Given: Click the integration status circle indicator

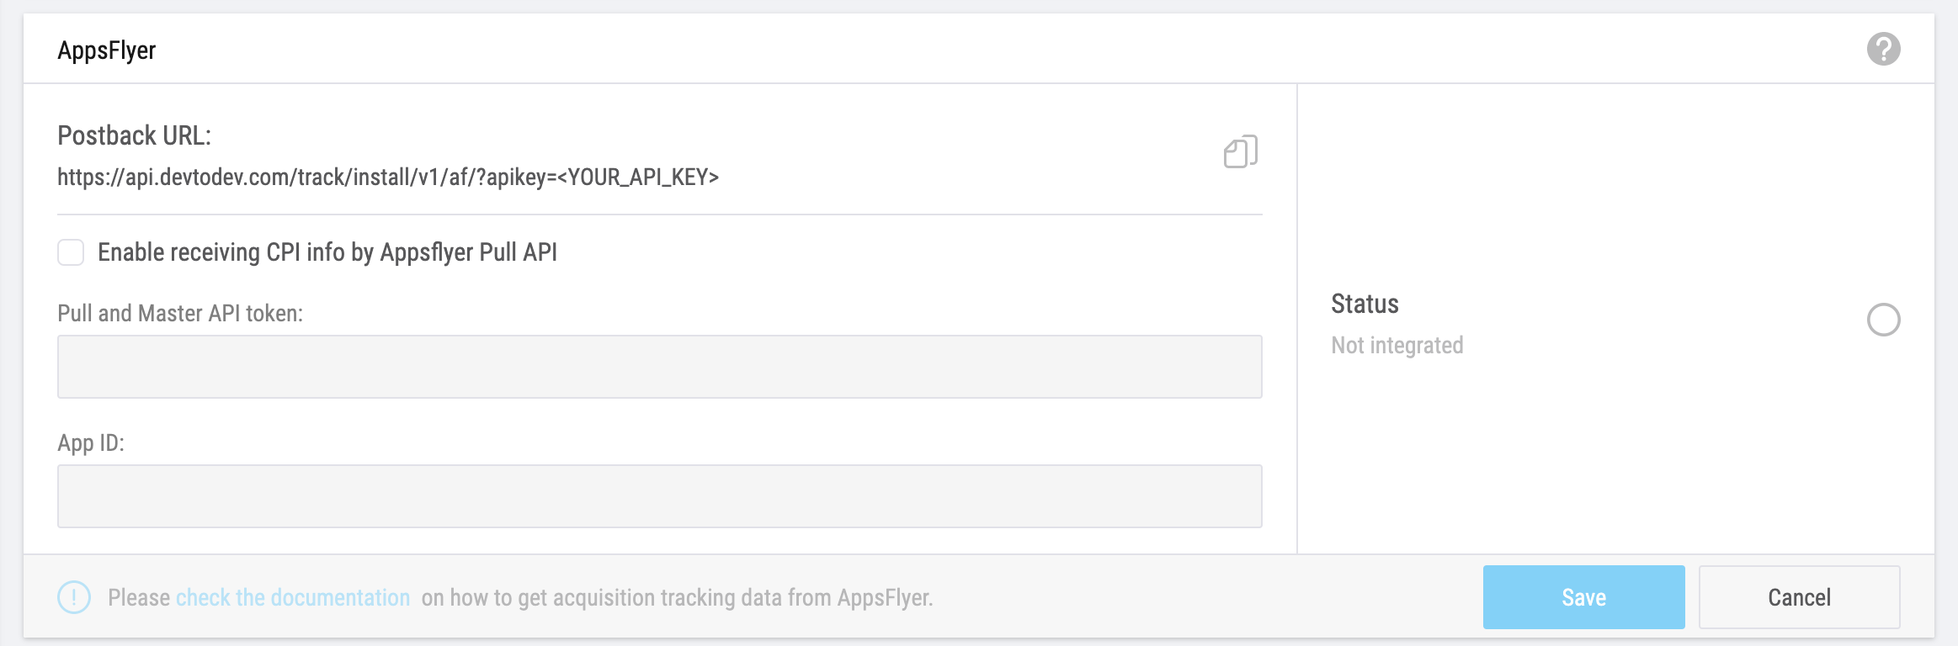Looking at the screenshot, I should click(x=1883, y=320).
